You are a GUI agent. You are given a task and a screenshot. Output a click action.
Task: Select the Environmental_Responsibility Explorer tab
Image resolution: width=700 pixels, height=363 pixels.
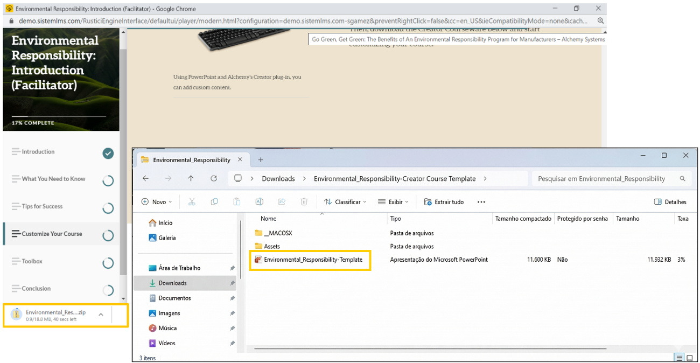tap(191, 160)
